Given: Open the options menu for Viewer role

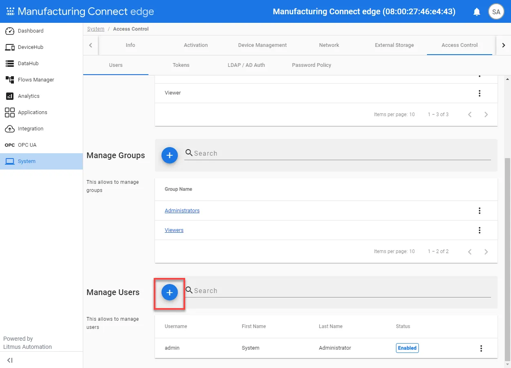Looking at the screenshot, I should (480, 93).
